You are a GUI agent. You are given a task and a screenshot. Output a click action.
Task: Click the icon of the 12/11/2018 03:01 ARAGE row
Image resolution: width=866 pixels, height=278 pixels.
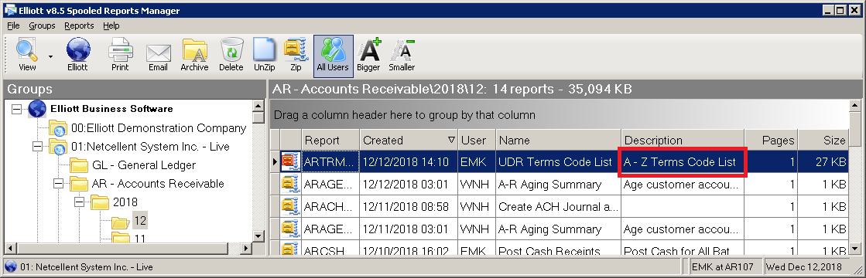point(290,229)
